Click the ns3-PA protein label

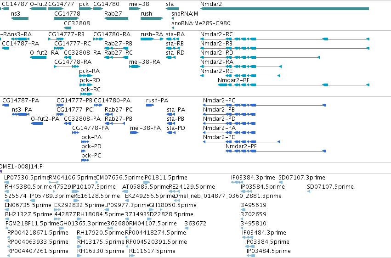tap(22, 110)
